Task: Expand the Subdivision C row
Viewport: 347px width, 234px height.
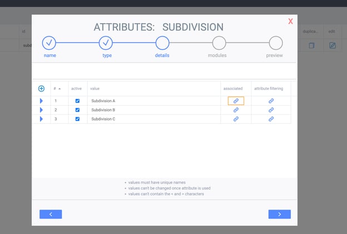Action: tap(41, 119)
